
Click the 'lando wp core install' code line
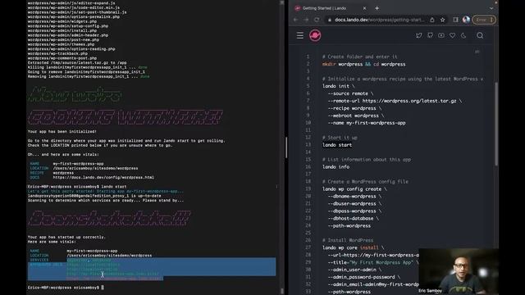coord(354,247)
